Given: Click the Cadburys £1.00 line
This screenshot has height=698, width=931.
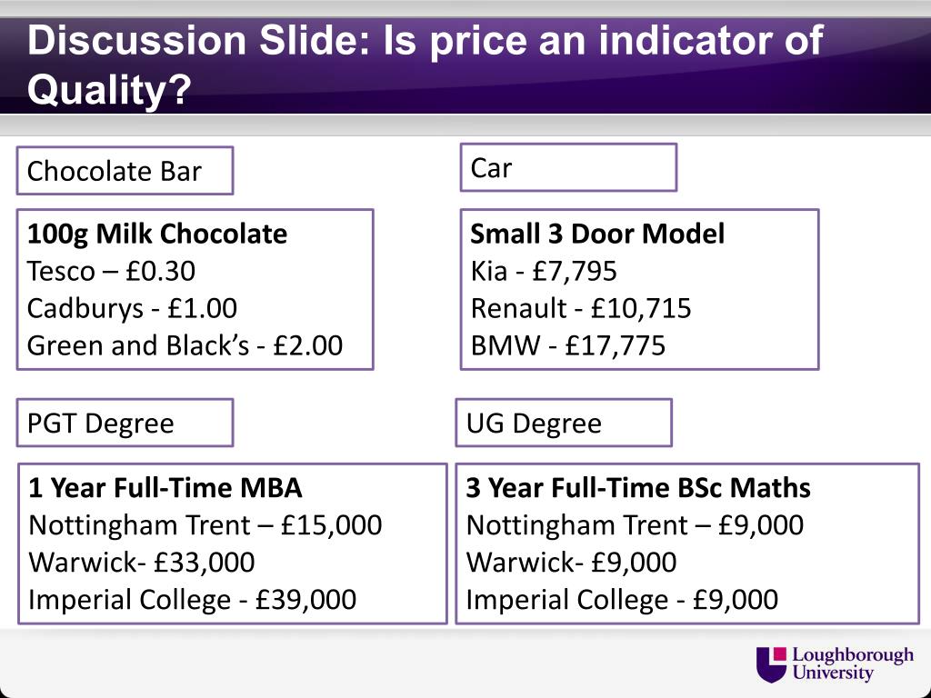Looking at the screenshot, I should point(132,309).
